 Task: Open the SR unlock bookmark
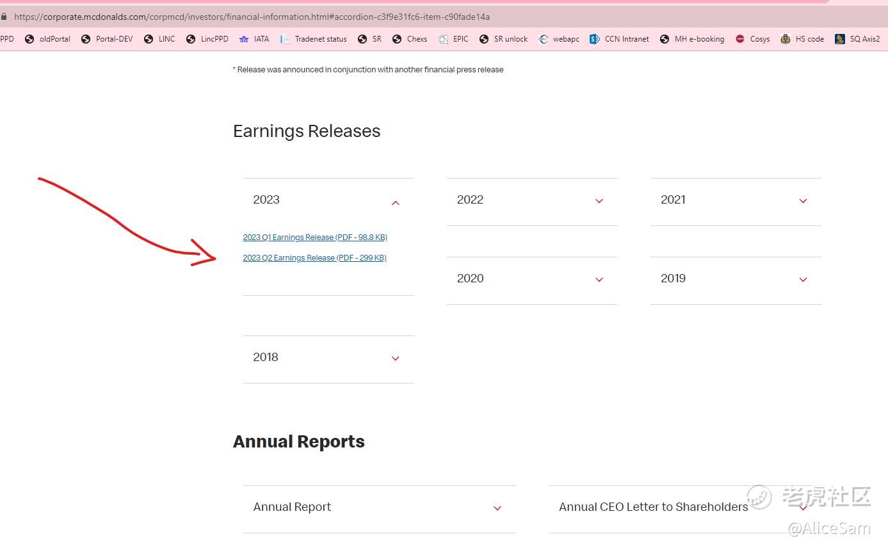point(503,39)
